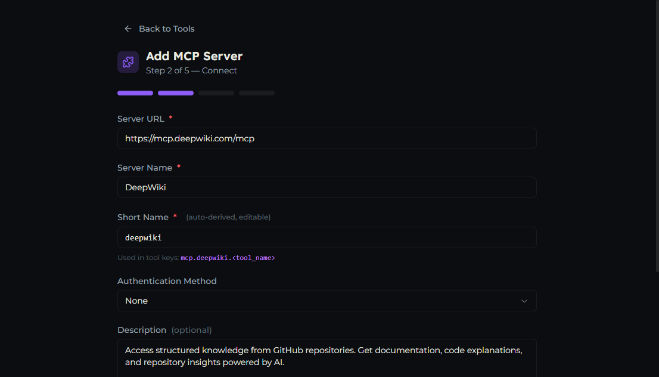This screenshot has height=377, width=659.
Task: Click the Step 2 of 5 — Connect subtitle
Action: click(x=191, y=70)
